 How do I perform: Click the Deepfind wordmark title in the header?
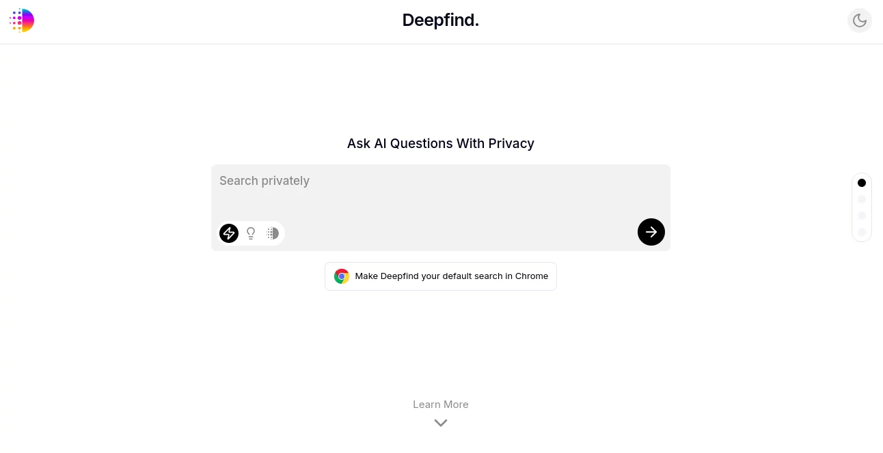point(440,20)
